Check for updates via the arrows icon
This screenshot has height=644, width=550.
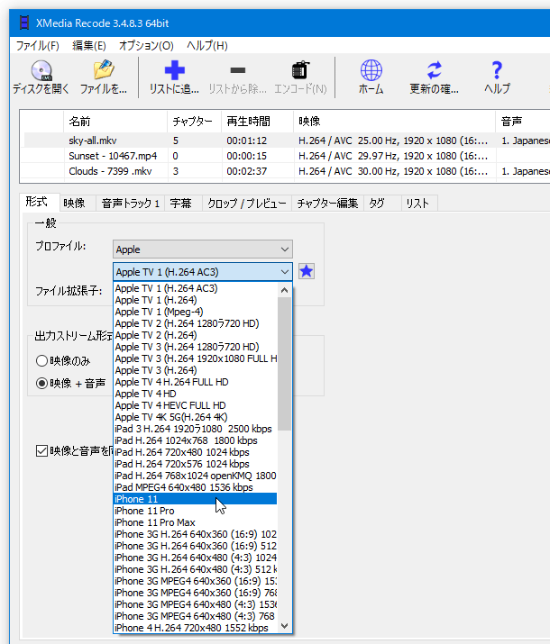[x=434, y=77]
